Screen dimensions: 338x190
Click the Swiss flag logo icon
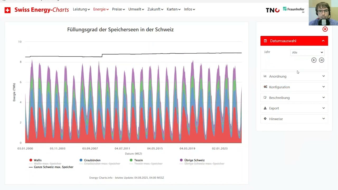[x=8, y=10]
